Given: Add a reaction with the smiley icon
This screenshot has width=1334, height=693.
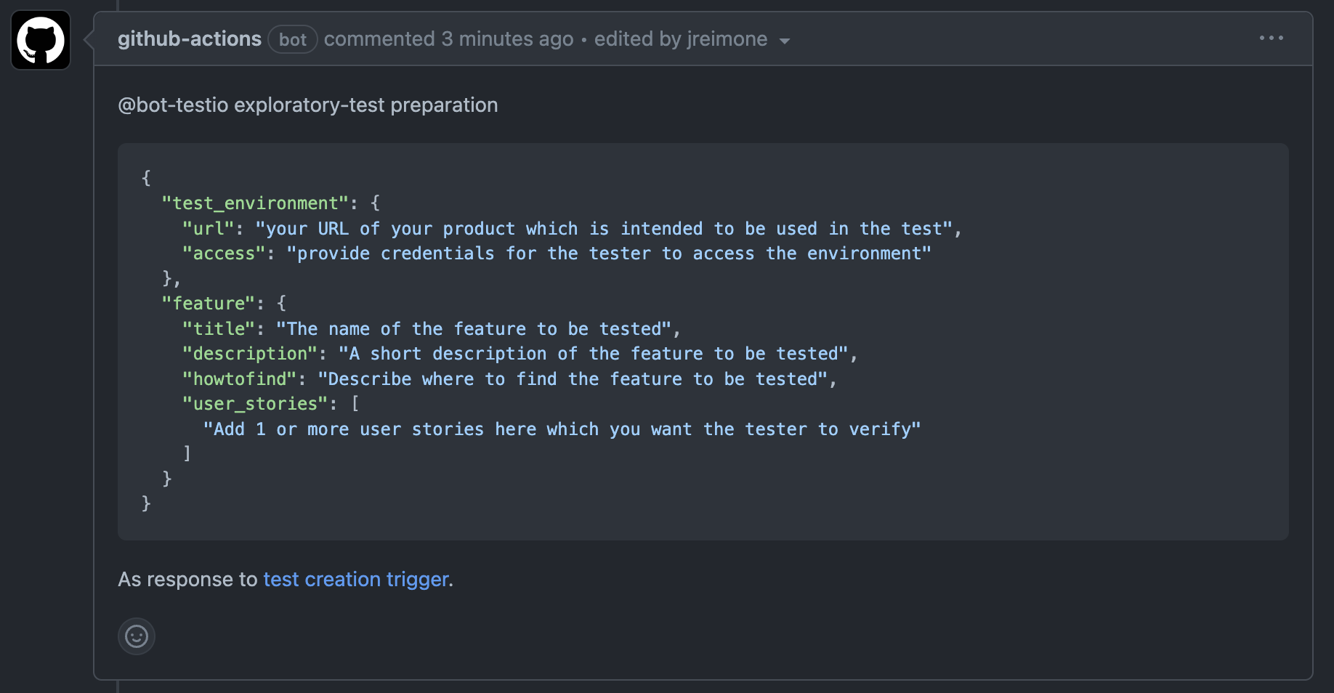Looking at the screenshot, I should pyautogui.click(x=137, y=636).
